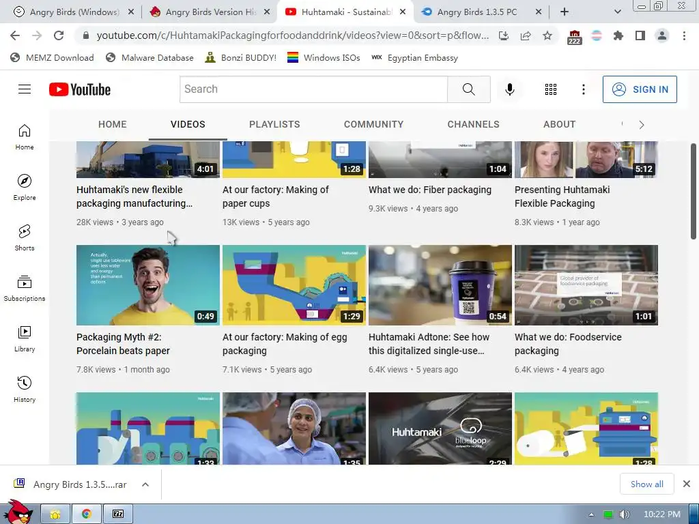Viewport: 699px width, 524px height.
Task: Expand the download item options chevron
Action: pos(145,484)
